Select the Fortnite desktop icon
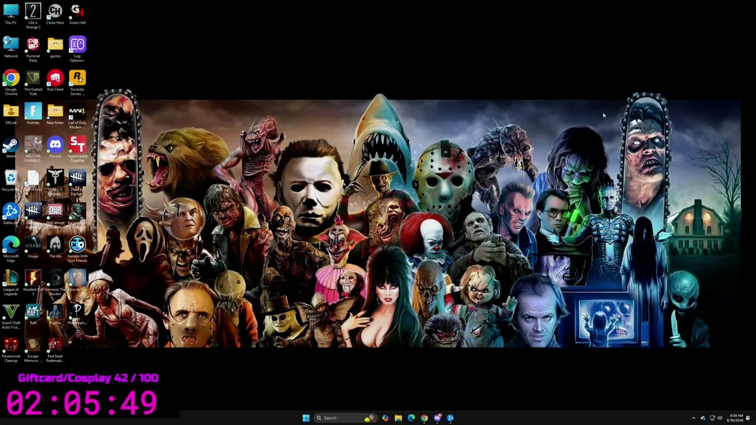The width and height of the screenshot is (756, 425). (x=33, y=115)
